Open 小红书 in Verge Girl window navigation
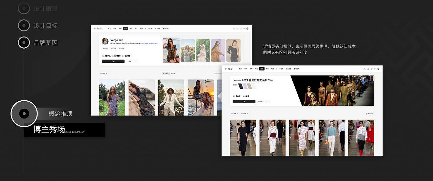The width and height of the screenshot is (433, 181). pyautogui.click(x=150, y=29)
